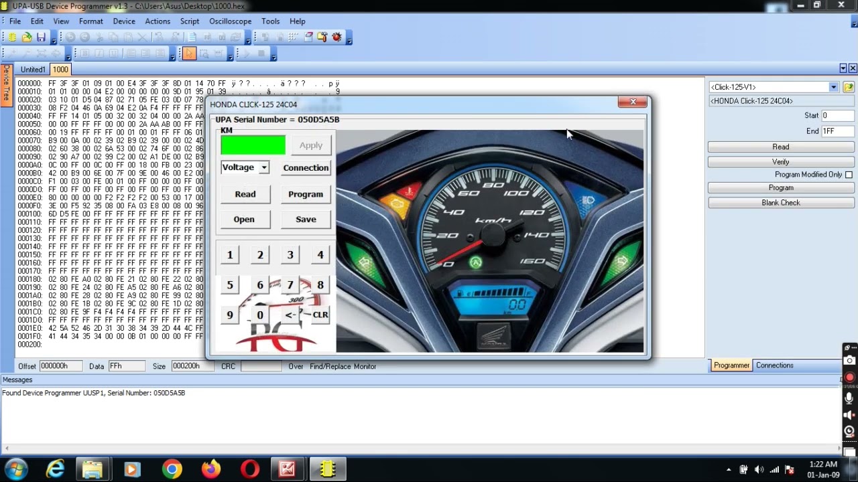
Task: Click Program button in Honda Click dialog
Action: point(306,194)
